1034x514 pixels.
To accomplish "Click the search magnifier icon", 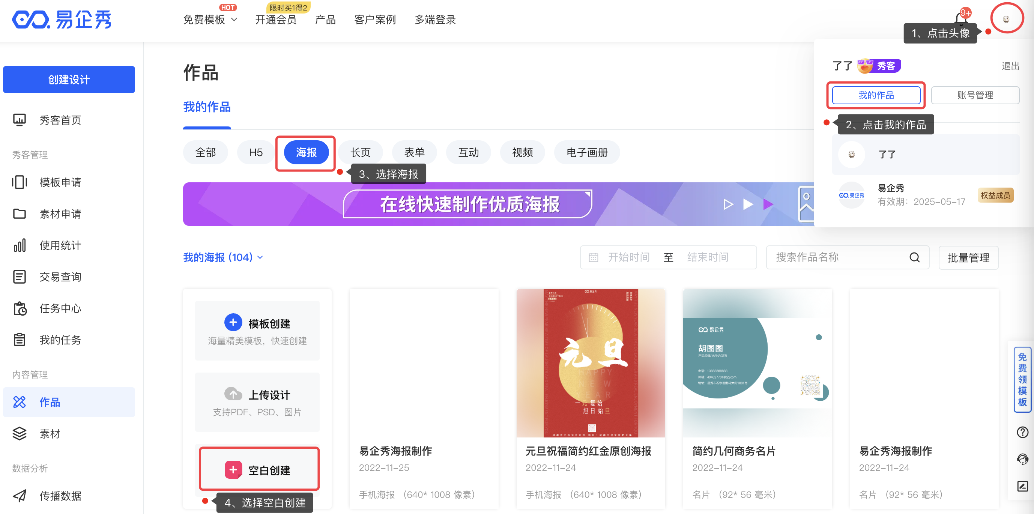I will click(914, 258).
